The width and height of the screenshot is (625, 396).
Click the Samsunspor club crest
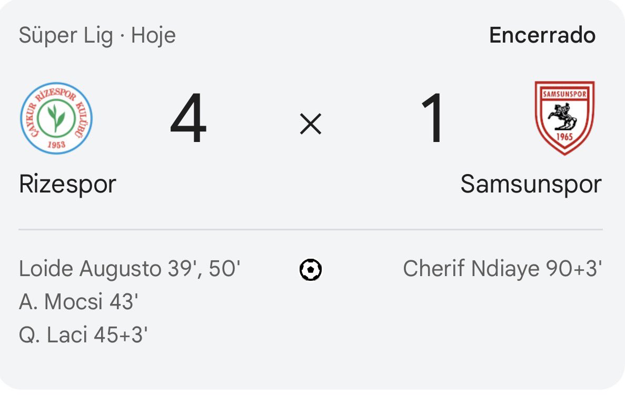(x=564, y=118)
